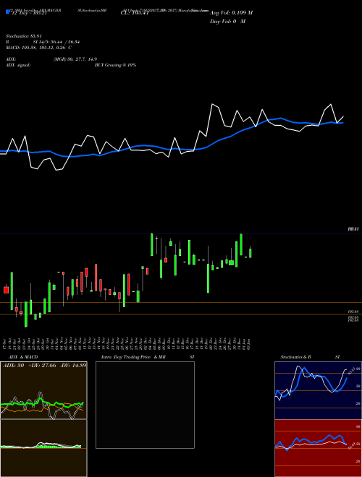Click the 'CL: 105.41' closing price label
362x477 pixels.
point(135,13)
